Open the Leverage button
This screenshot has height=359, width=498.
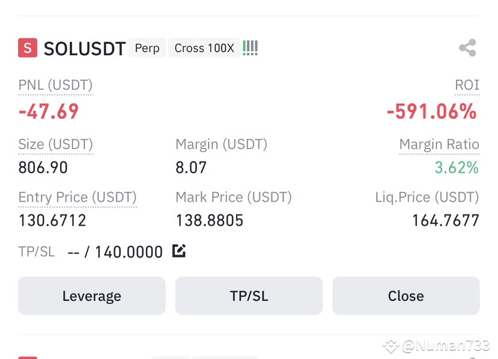point(92,296)
